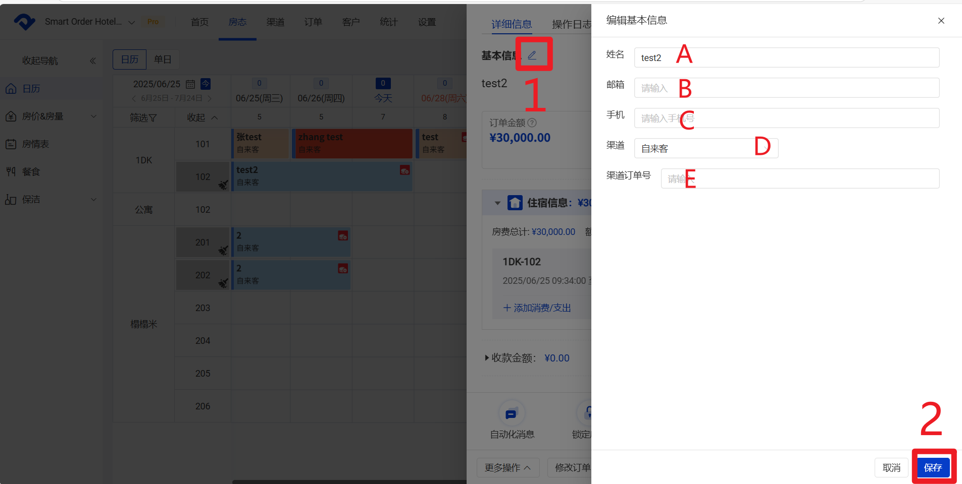This screenshot has height=484, width=962.
Task: Open the 客户 menu
Action: coord(351,22)
